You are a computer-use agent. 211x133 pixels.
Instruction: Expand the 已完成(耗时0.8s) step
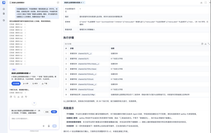18,38
